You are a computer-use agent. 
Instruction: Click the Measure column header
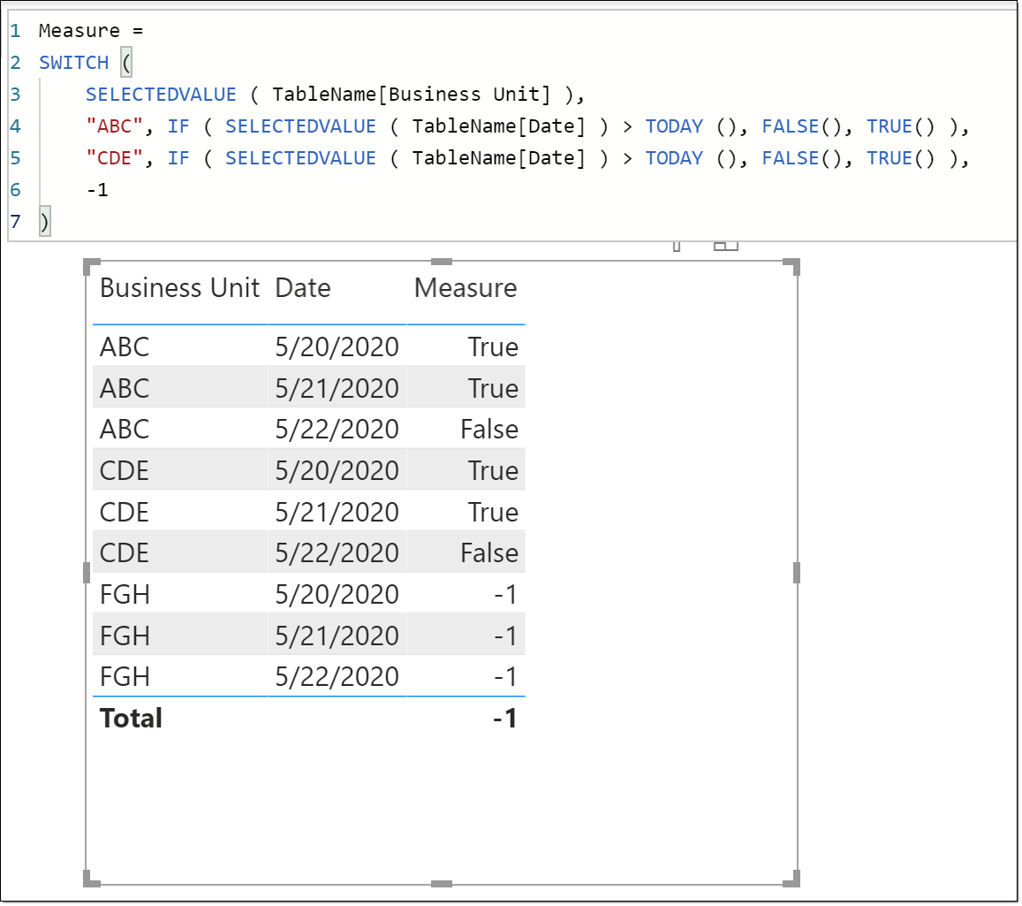[x=466, y=288]
